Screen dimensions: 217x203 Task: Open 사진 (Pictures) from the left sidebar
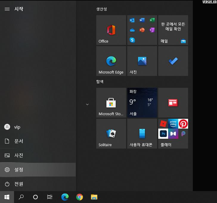click(x=38, y=155)
